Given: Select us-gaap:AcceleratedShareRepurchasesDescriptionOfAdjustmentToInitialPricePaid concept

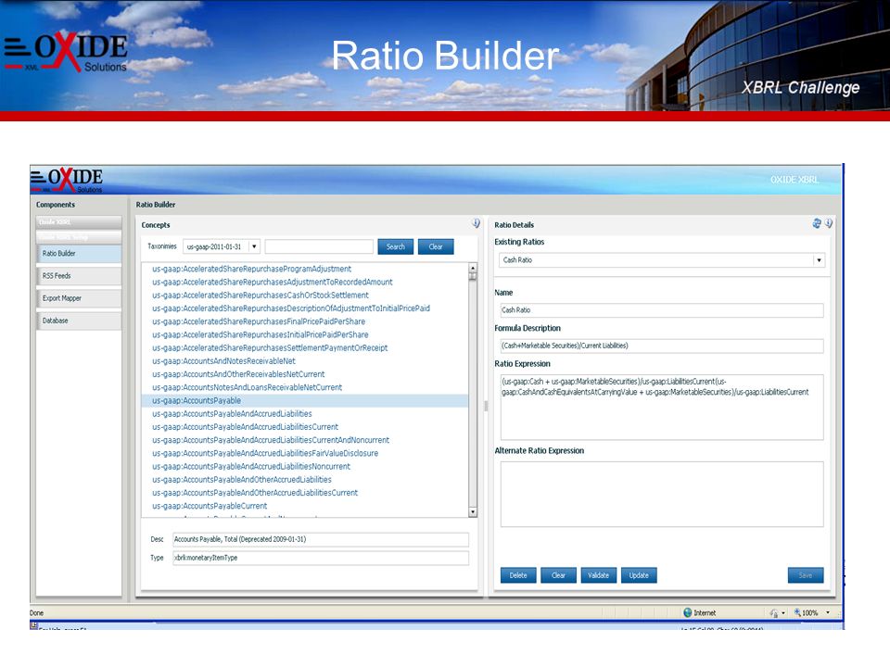Looking at the screenshot, I should [x=290, y=308].
